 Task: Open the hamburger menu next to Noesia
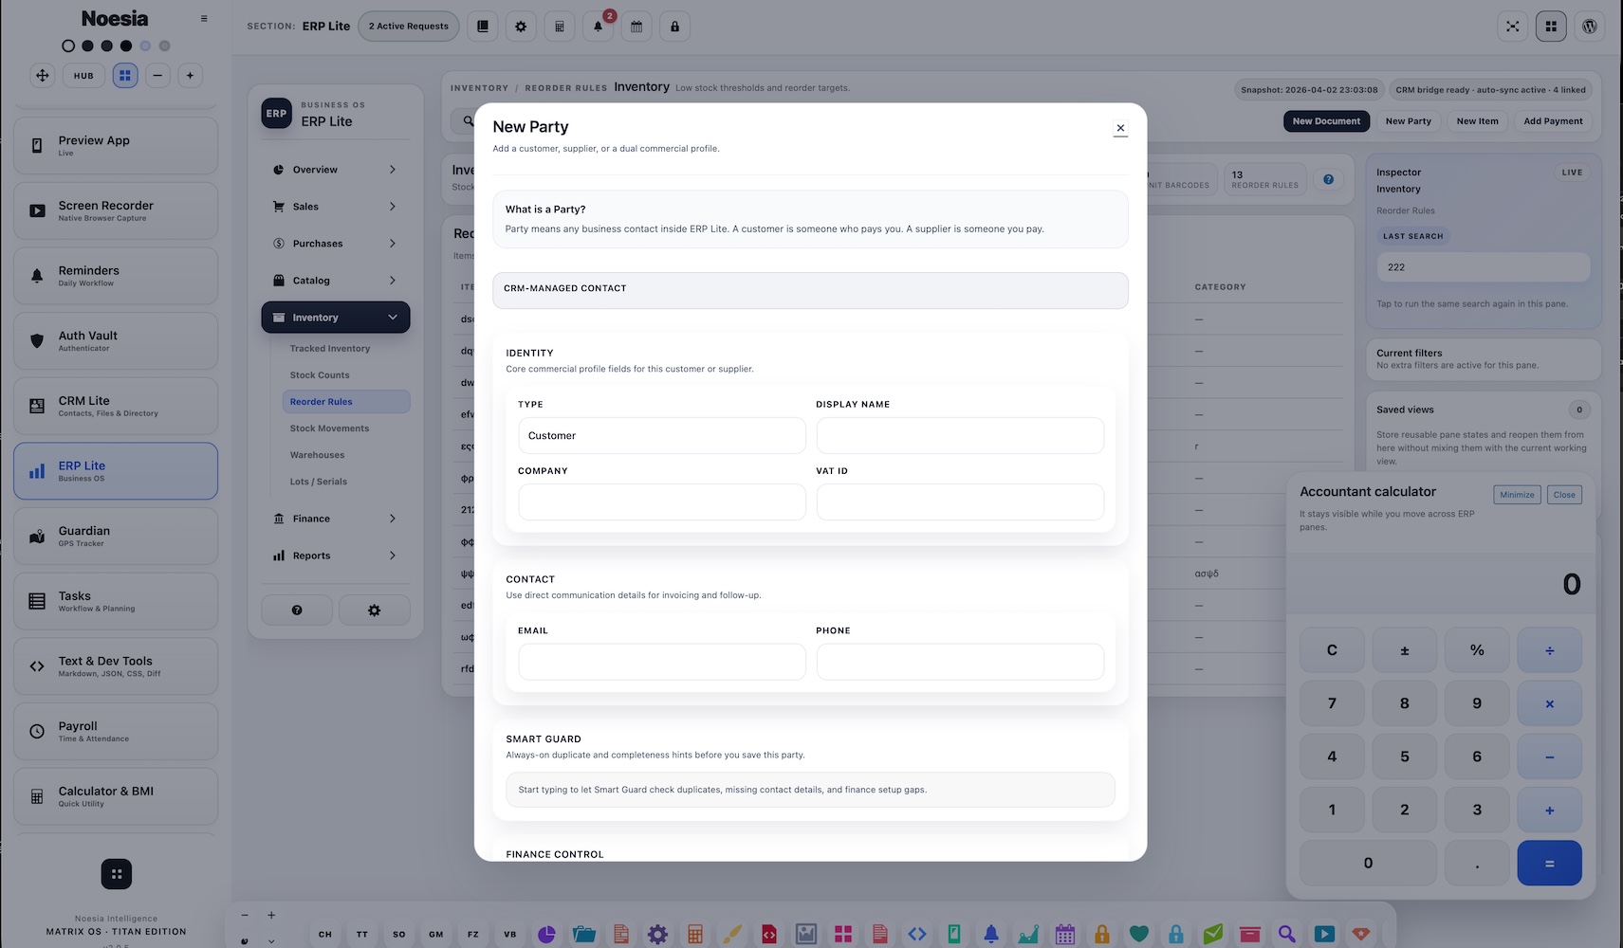point(204,19)
